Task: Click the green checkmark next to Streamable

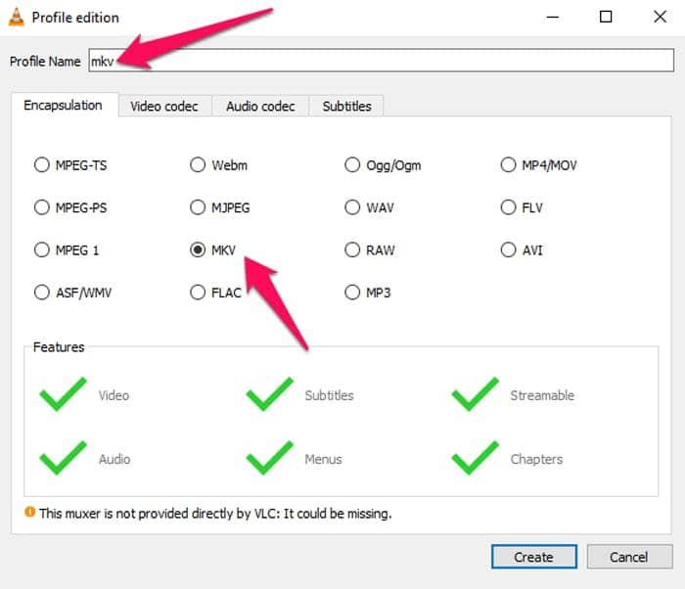Action: click(476, 394)
